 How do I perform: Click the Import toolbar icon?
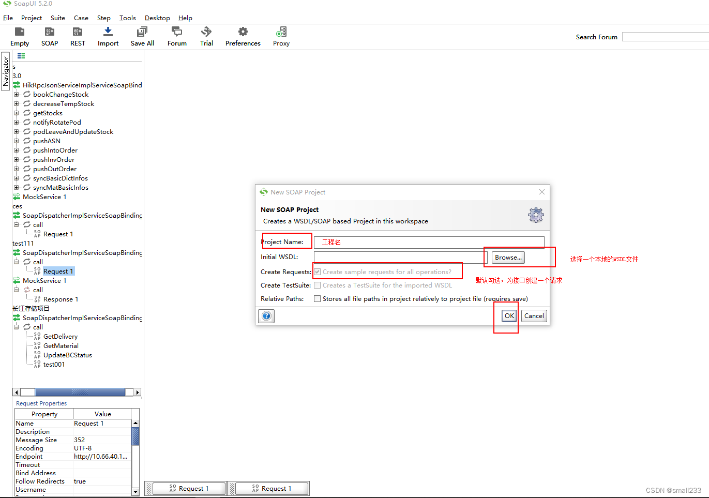(x=108, y=32)
